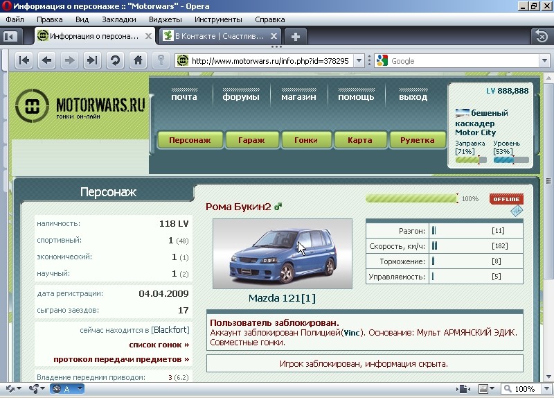Open the Файл menu

click(15, 19)
